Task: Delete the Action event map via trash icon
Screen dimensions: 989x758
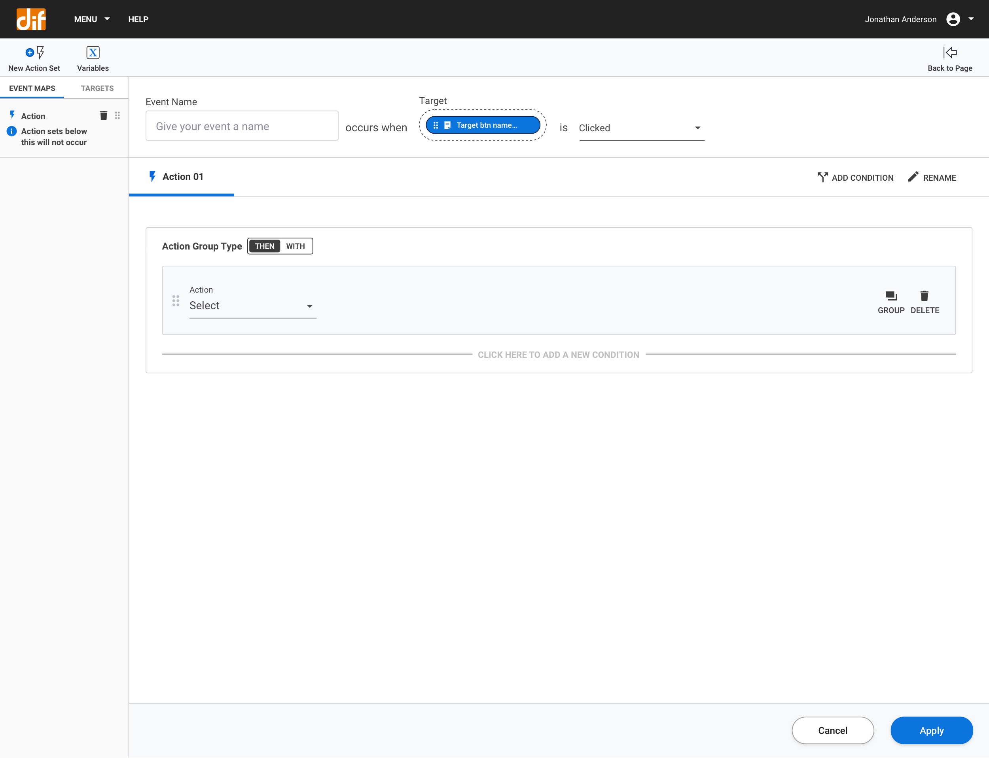Action: (103, 115)
